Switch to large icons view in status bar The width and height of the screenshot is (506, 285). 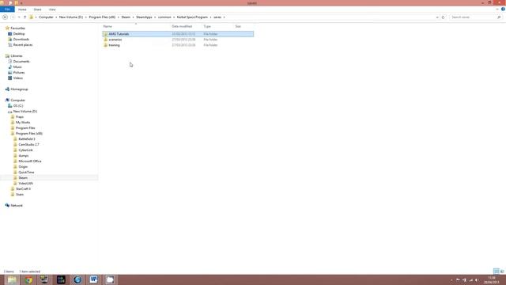coord(502,271)
